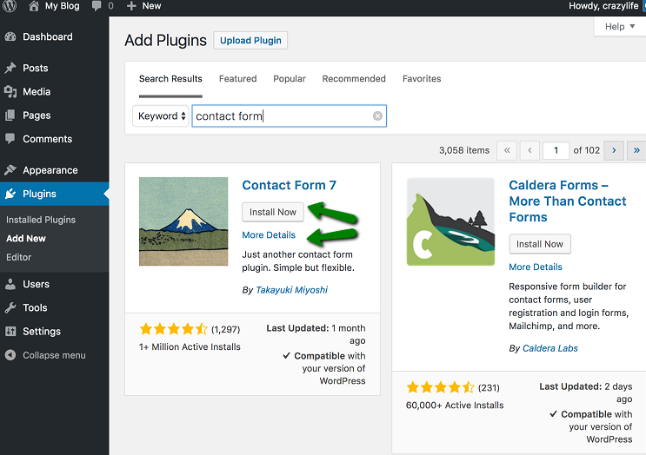This screenshot has height=455, width=646.
Task: Click the plus icon beside New
Action: click(131, 6)
